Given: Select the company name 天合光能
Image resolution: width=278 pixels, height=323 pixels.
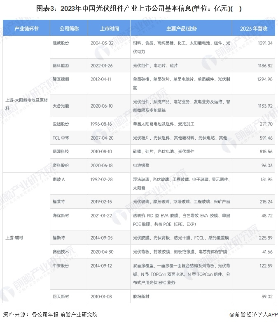Looking at the screenshot, I should (61, 106).
